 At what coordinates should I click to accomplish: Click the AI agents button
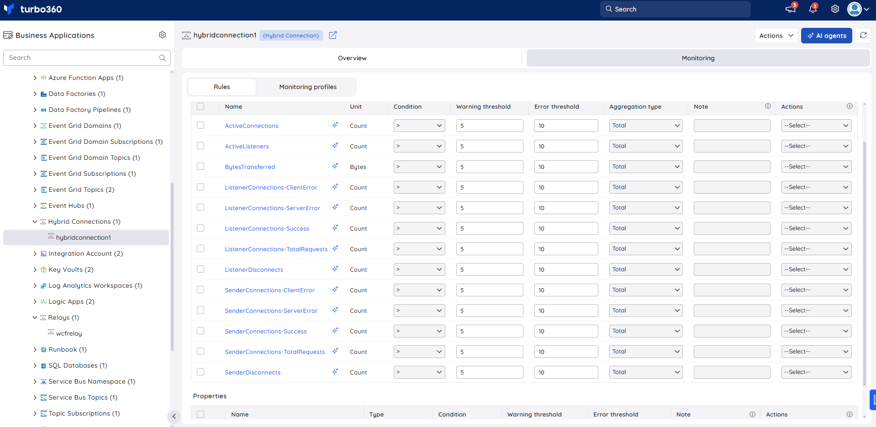[x=826, y=36]
